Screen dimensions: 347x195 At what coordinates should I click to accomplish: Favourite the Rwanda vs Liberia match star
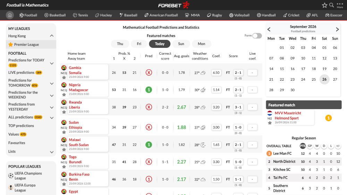tap(64, 112)
